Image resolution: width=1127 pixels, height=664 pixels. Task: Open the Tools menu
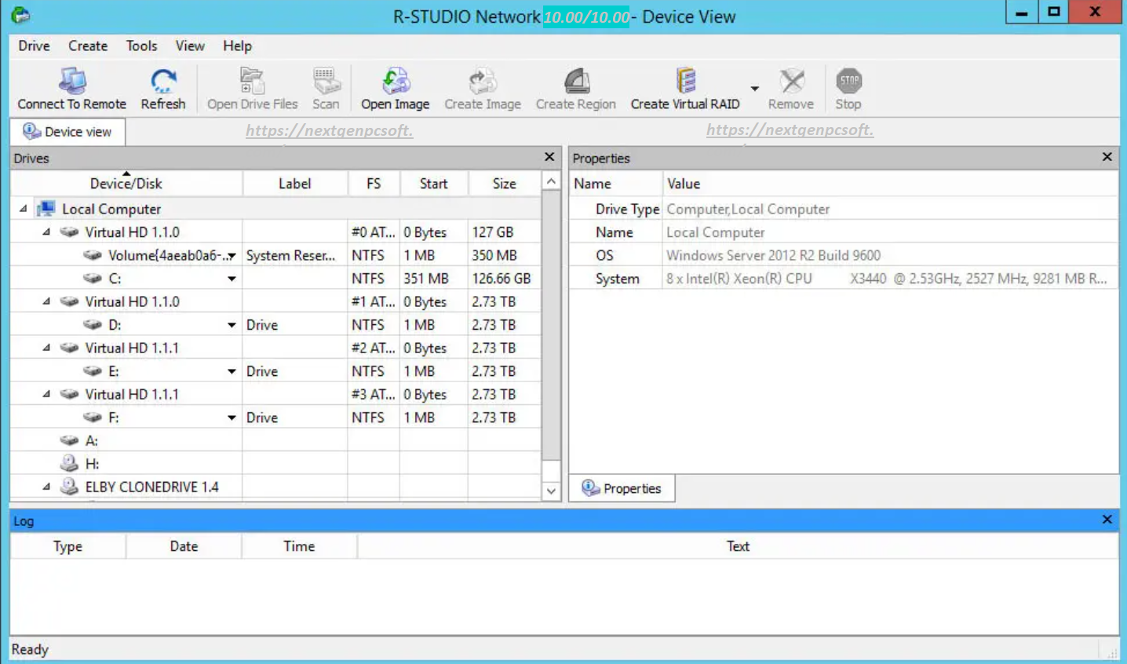tap(141, 46)
